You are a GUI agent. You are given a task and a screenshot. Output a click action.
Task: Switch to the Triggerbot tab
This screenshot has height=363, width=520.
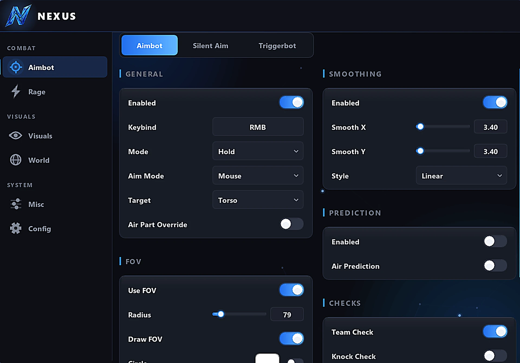point(277,46)
